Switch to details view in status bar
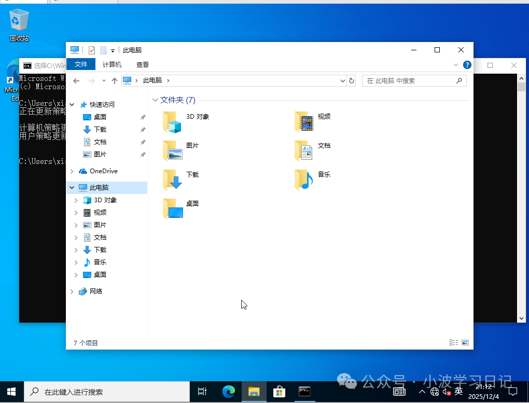 click(x=454, y=342)
